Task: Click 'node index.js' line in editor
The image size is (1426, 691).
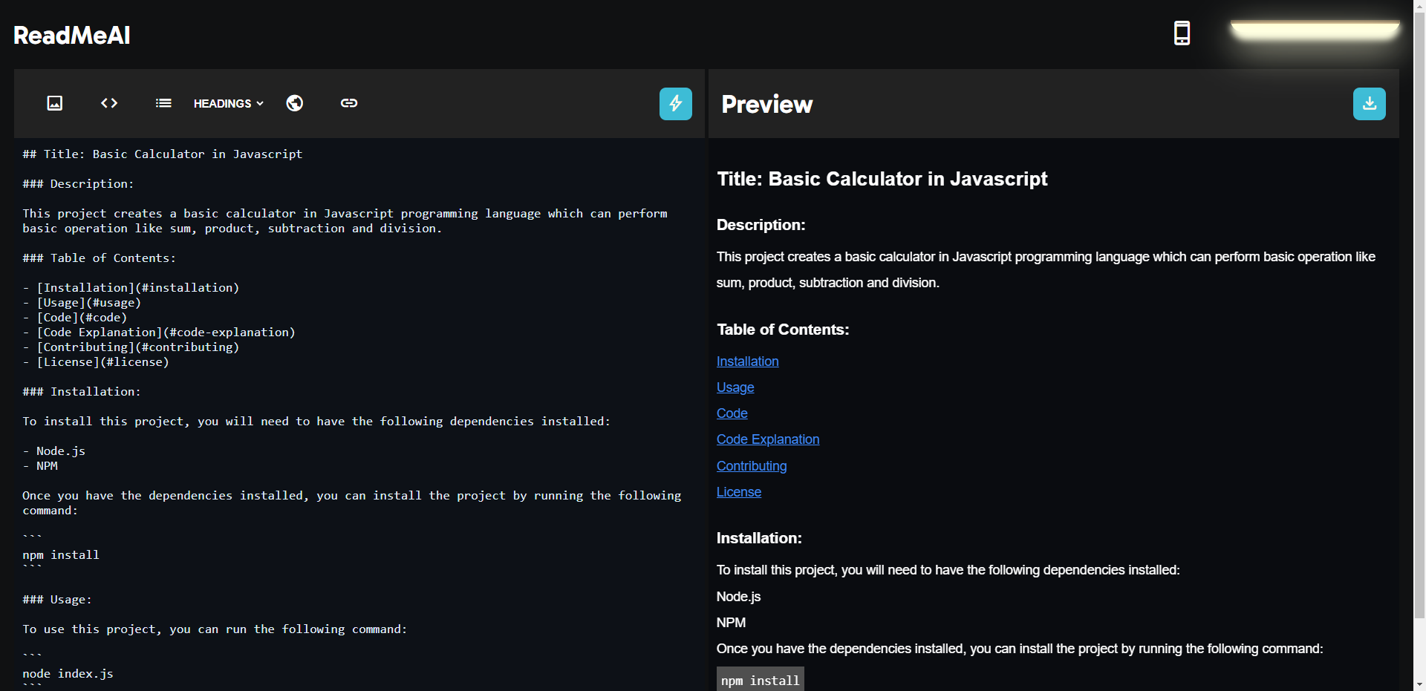Action: click(x=68, y=674)
